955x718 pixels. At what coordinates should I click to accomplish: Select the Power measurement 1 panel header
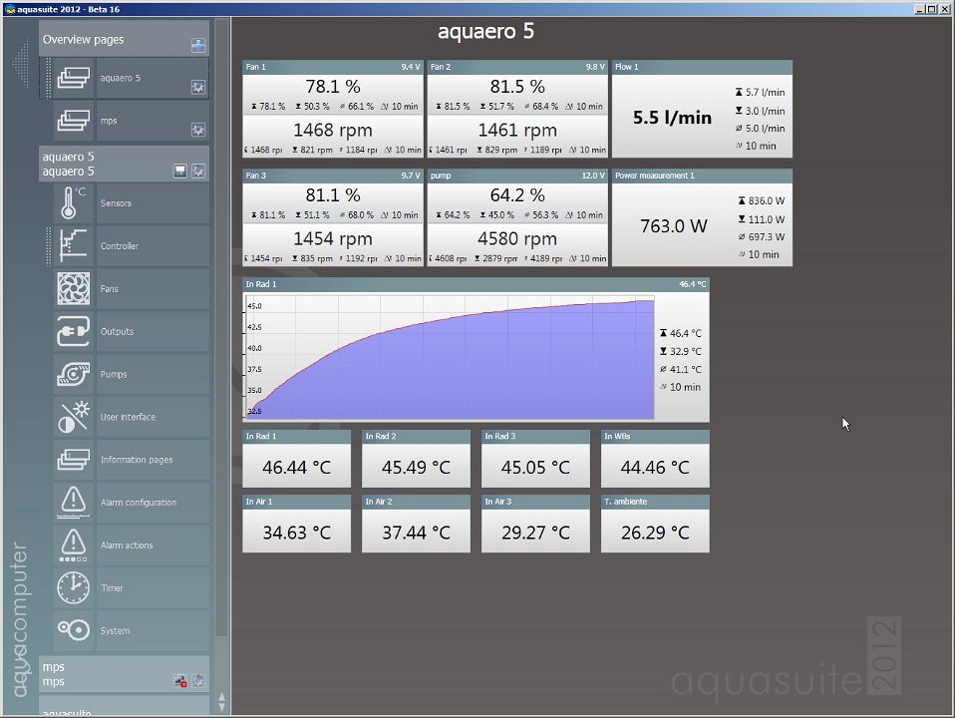(x=702, y=176)
